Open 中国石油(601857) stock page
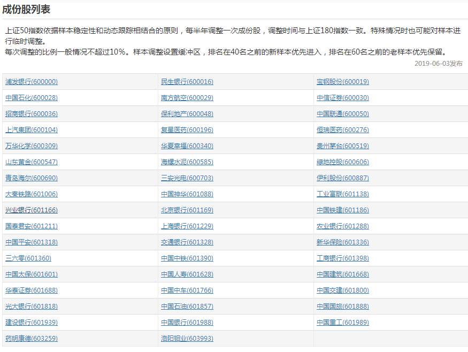 187,307
